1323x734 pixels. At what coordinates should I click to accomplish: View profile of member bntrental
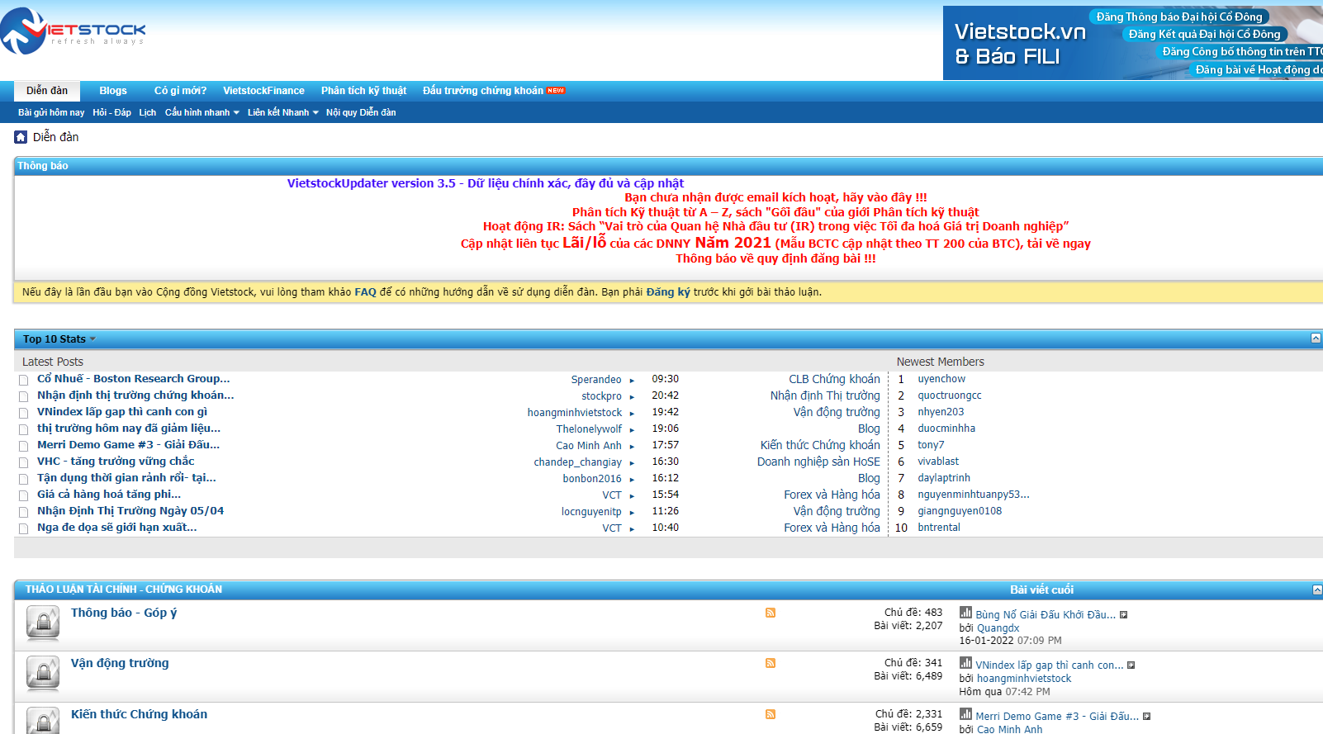939,528
